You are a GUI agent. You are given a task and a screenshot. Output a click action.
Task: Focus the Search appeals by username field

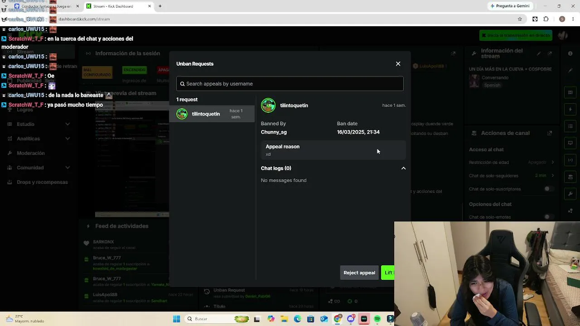[290, 84]
